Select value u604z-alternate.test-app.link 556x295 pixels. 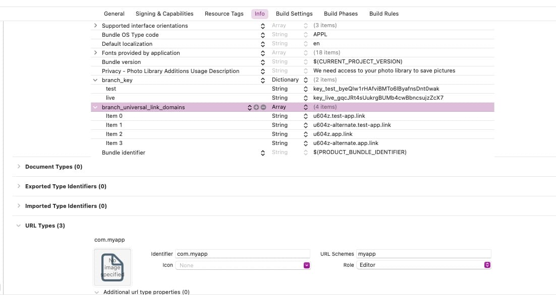352,125
